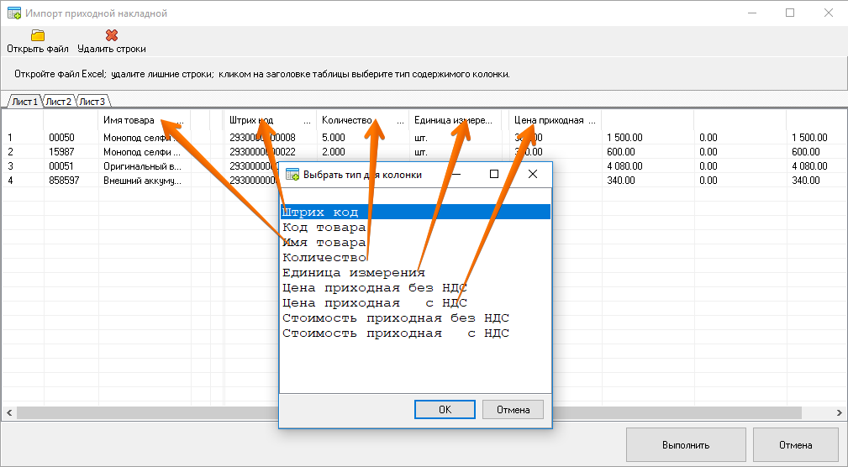Click the barcode cell ending in 00022
This screenshot has height=467, width=848.
[x=270, y=152]
